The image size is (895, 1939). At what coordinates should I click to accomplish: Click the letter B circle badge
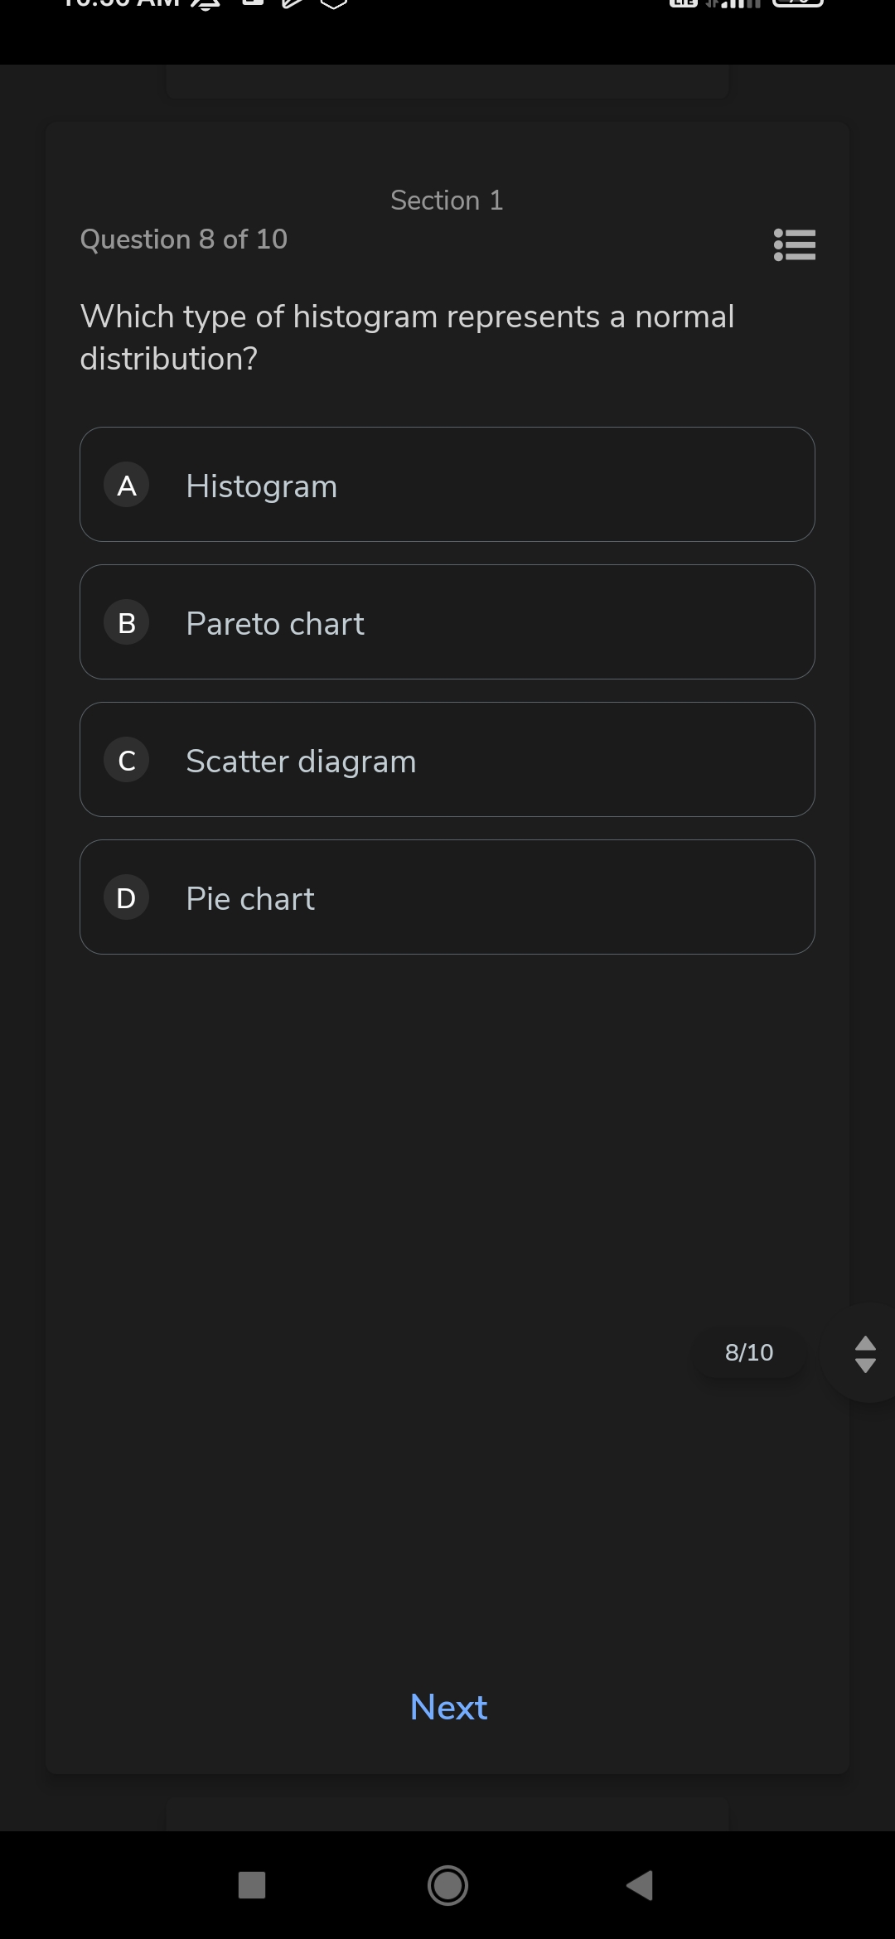[x=127, y=622]
